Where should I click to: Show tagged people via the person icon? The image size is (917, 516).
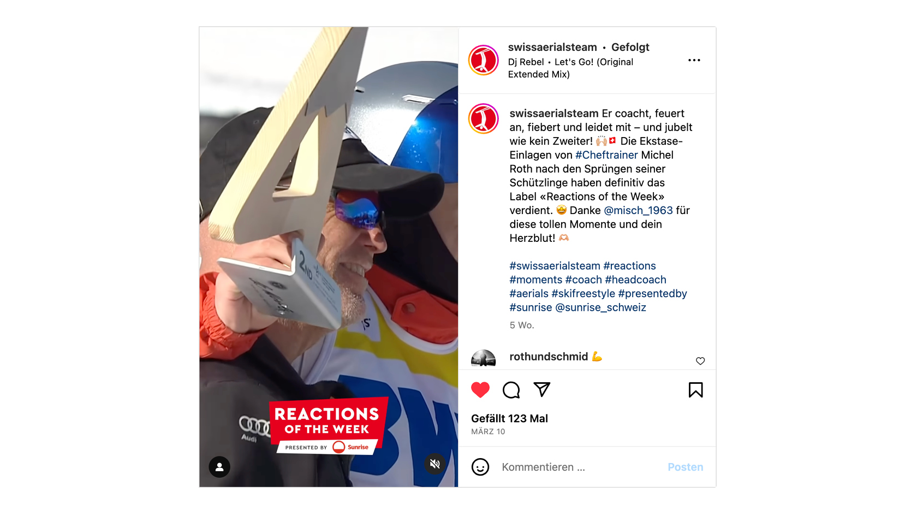pyautogui.click(x=219, y=467)
